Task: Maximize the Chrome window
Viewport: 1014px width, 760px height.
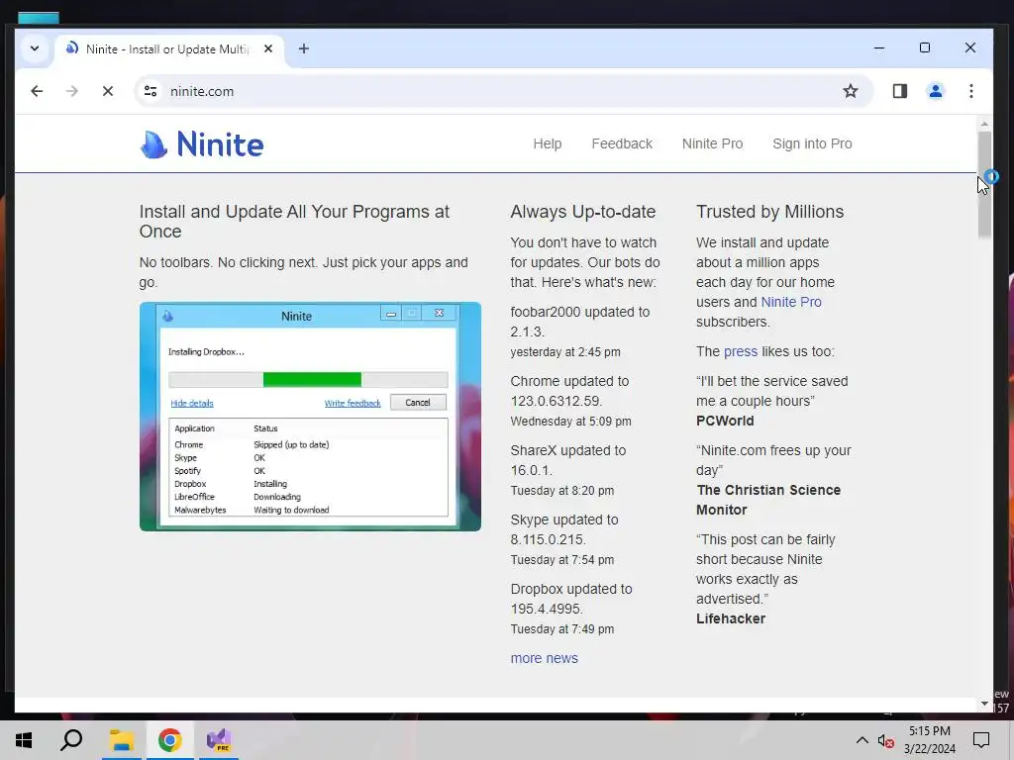Action: click(925, 47)
